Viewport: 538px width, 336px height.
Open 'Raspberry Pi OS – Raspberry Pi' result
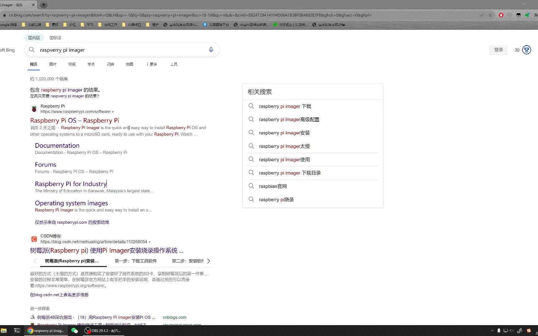pyautogui.click(x=75, y=120)
